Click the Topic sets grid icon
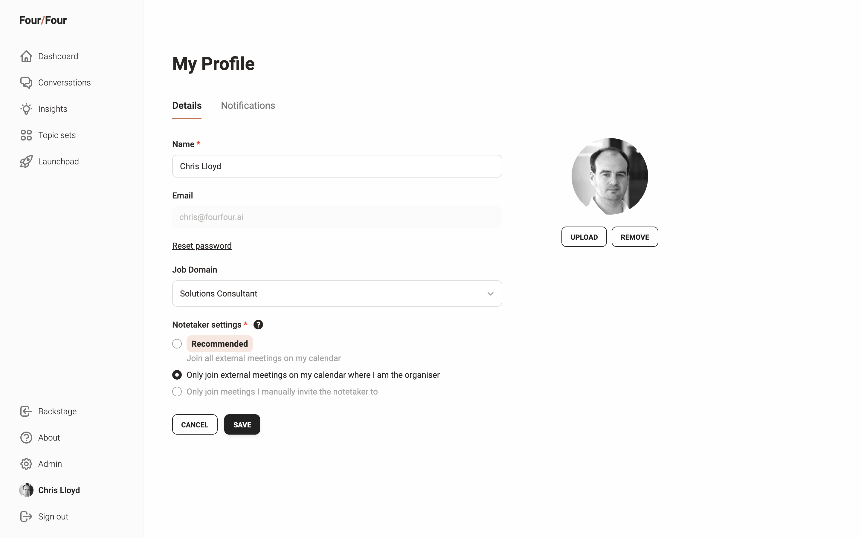The height and width of the screenshot is (538, 861). pos(26,135)
